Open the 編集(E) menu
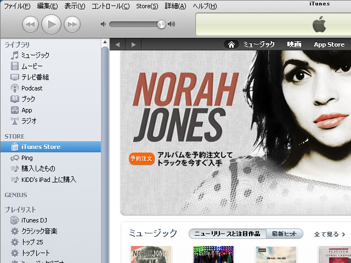This screenshot has width=351, height=263. (x=47, y=6)
